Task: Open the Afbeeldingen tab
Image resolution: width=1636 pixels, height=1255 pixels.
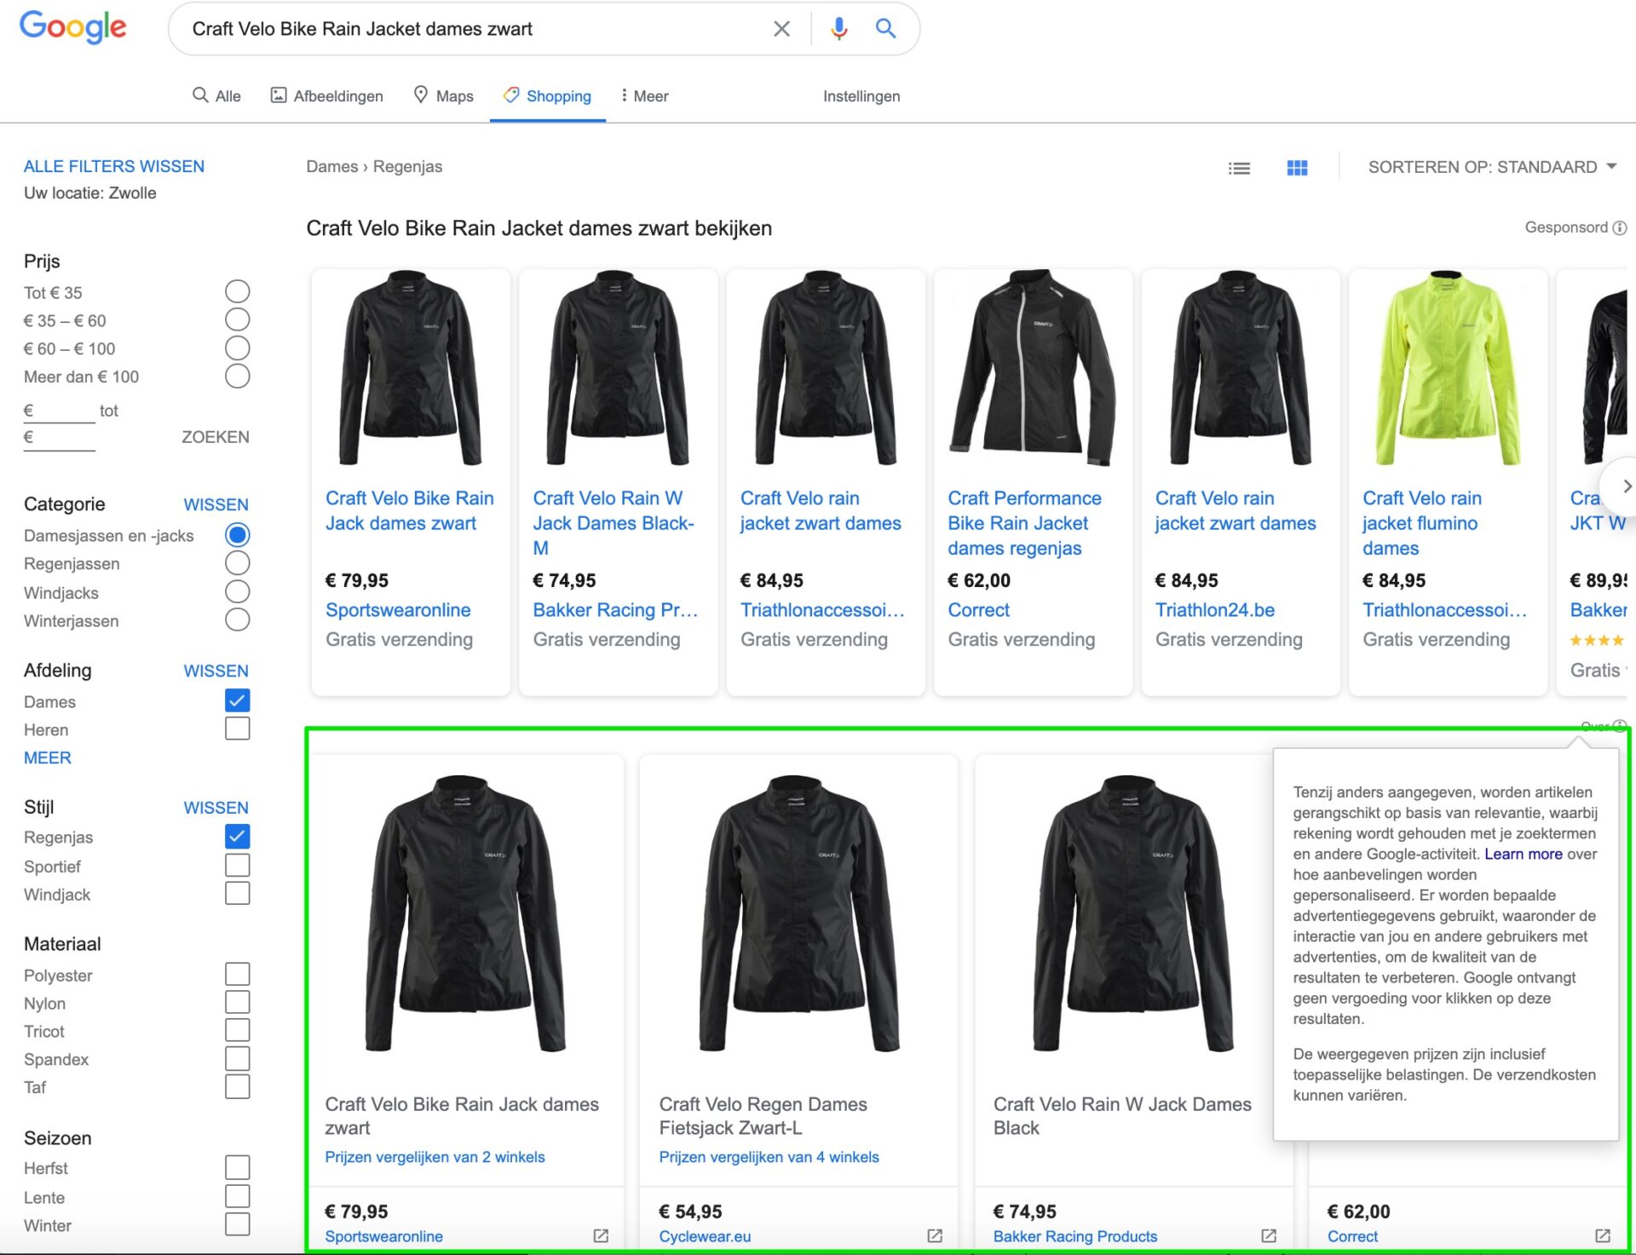Action: [x=327, y=95]
